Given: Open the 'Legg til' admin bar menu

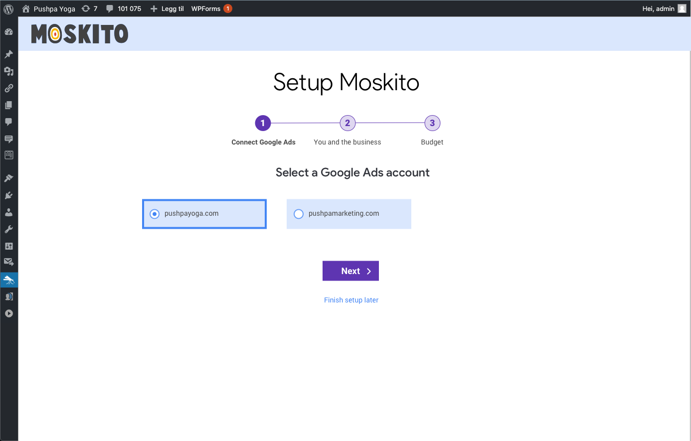Looking at the screenshot, I should click(x=167, y=8).
